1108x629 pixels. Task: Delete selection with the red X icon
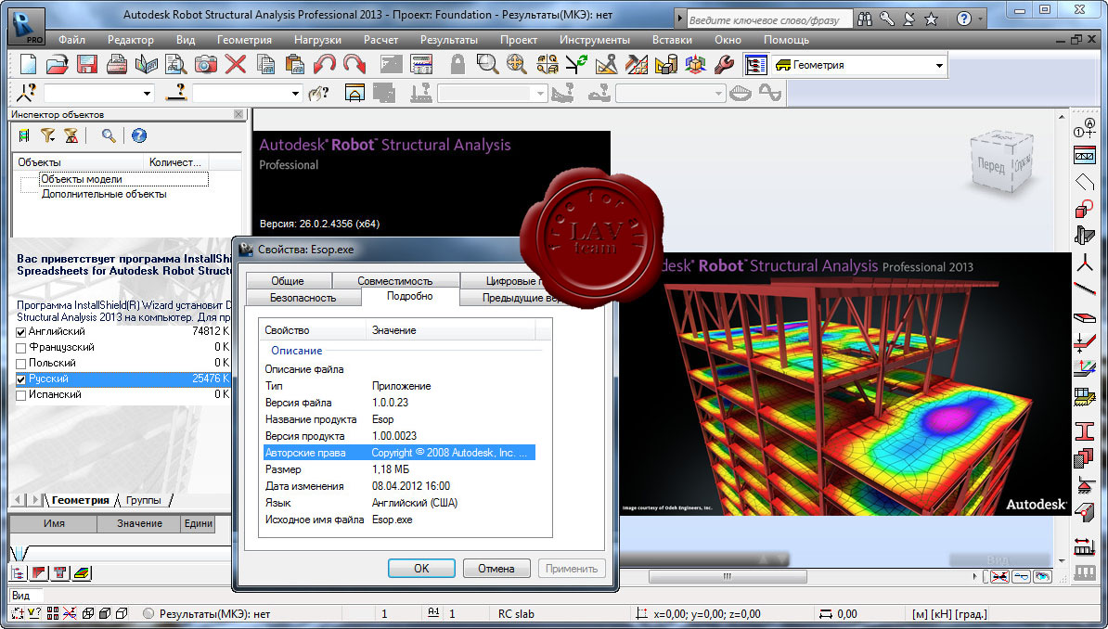pos(236,65)
